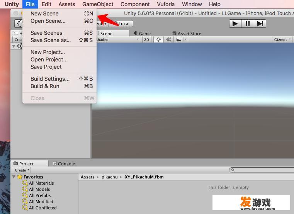Click the Play button in toolbar

point(235,24)
